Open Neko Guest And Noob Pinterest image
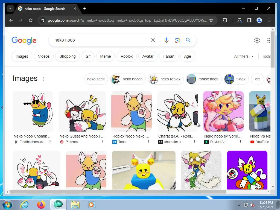 [x=82, y=111]
